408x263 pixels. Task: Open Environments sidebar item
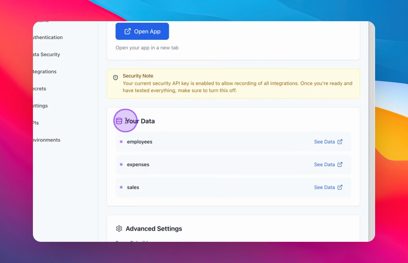46,140
